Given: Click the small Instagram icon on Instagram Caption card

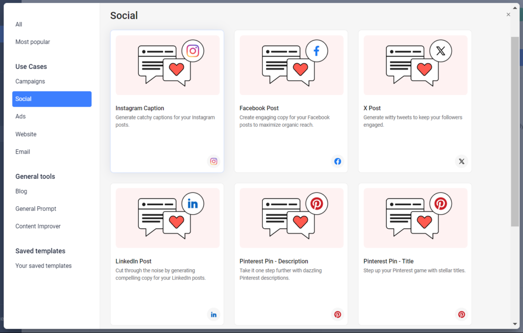Looking at the screenshot, I should 213,161.
